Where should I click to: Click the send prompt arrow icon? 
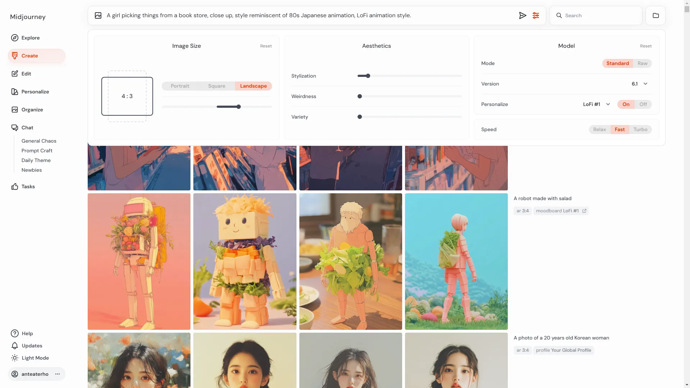(523, 15)
